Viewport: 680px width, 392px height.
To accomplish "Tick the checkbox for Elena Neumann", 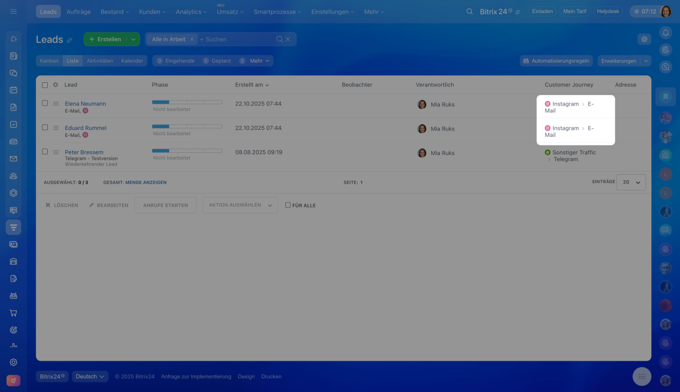I will tap(45, 103).
